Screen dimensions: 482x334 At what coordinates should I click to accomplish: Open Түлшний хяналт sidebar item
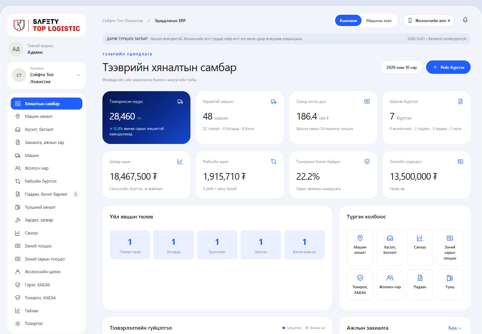click(47, 207)
